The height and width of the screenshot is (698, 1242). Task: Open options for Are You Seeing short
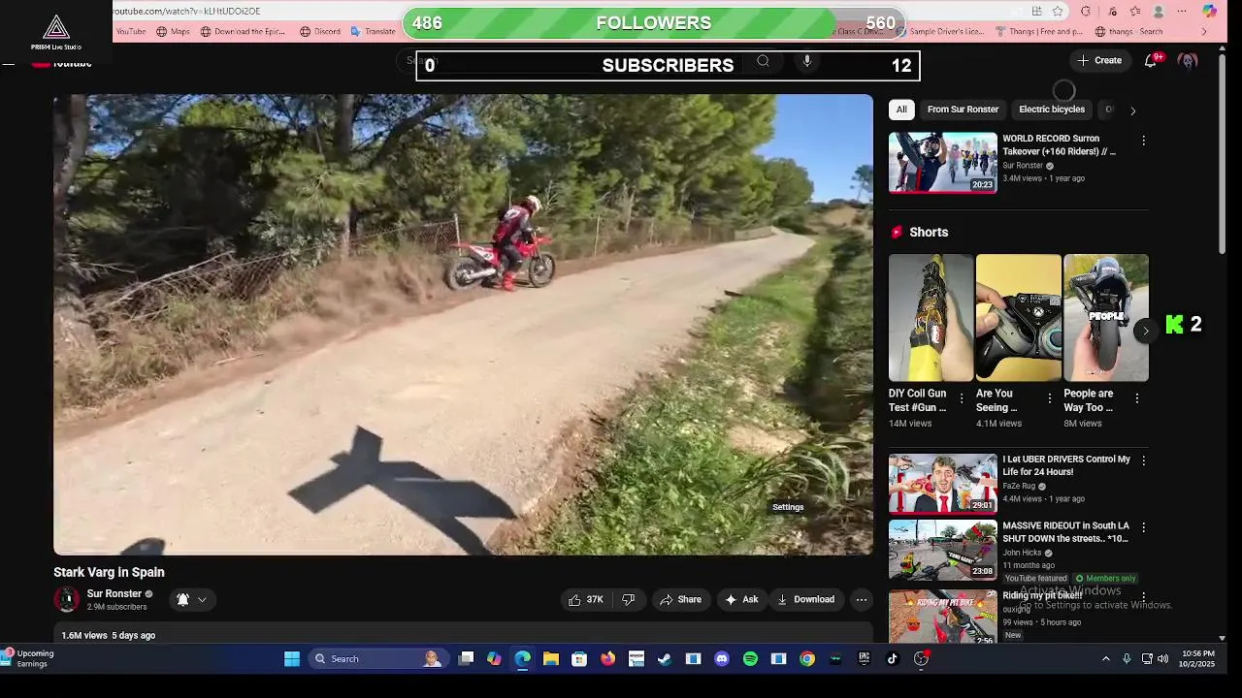1049,398
